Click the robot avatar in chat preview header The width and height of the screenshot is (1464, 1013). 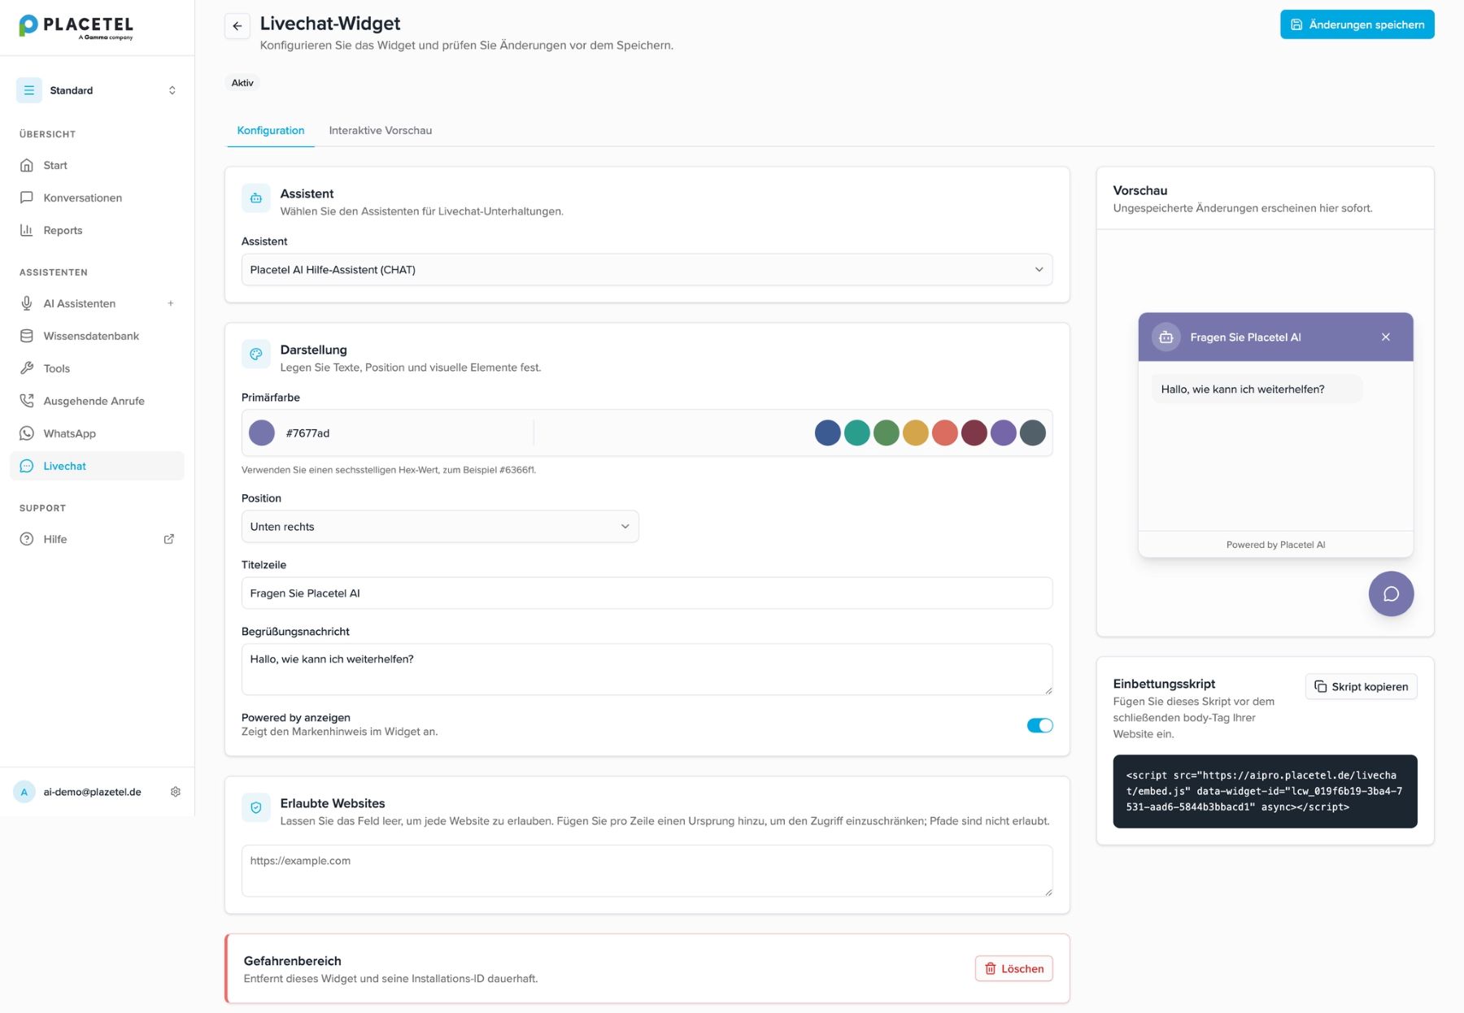pyautogui.click(x=1166, y=337)
